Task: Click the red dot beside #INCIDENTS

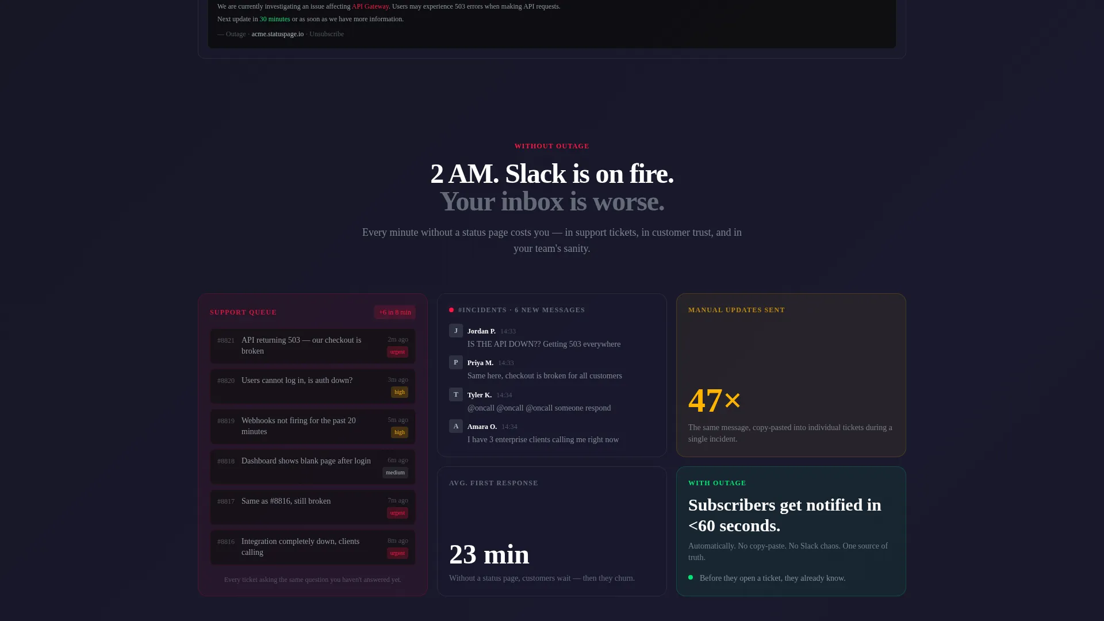Action: click(451, 310)
